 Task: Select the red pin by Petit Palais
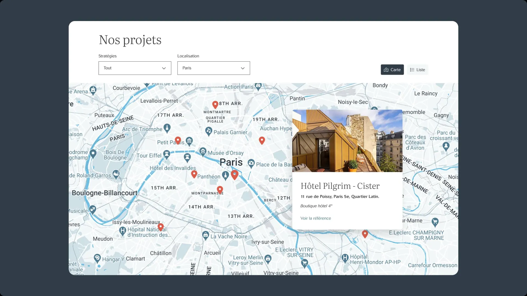tap(178, 140)
